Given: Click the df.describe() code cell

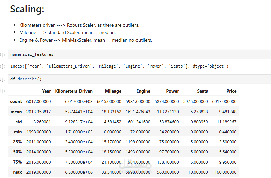Looking at the screenshot, I should (x=134, y=79).
